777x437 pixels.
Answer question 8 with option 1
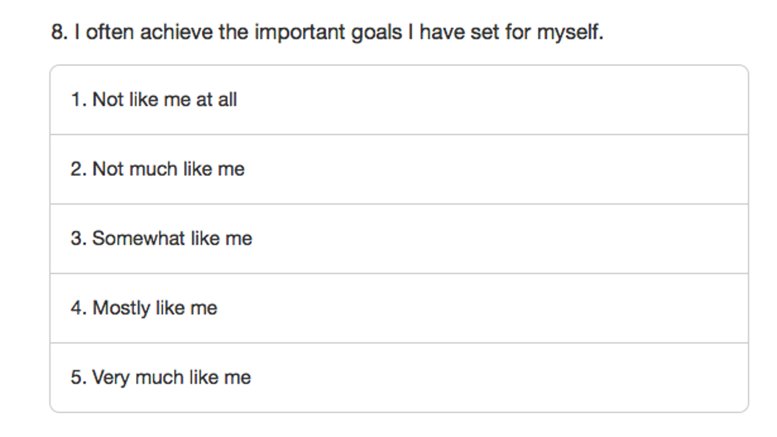click(x=399, y=100)
